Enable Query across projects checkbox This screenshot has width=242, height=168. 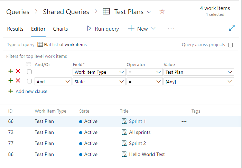click(x=231, y=45)
